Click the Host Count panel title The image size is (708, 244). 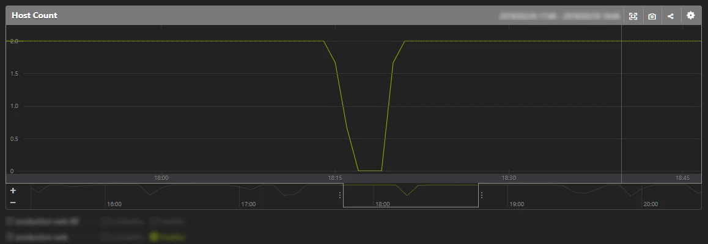pyautogui.click(x=34, y=15)
